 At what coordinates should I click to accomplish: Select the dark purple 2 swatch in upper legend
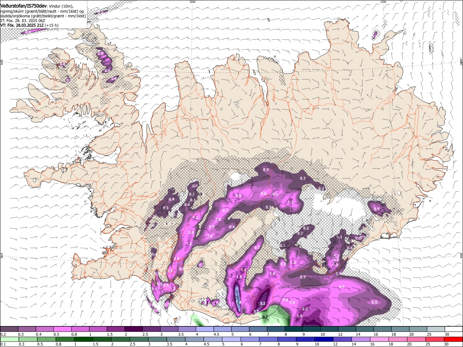point(133,329)
